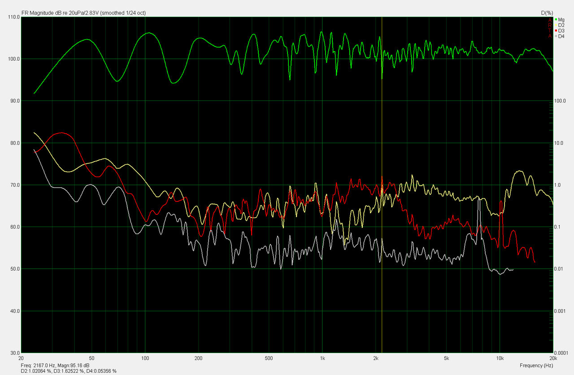Screen dimensions: 574x375
Task: Click the gray D4 legend marker
Action: point(556,36)
